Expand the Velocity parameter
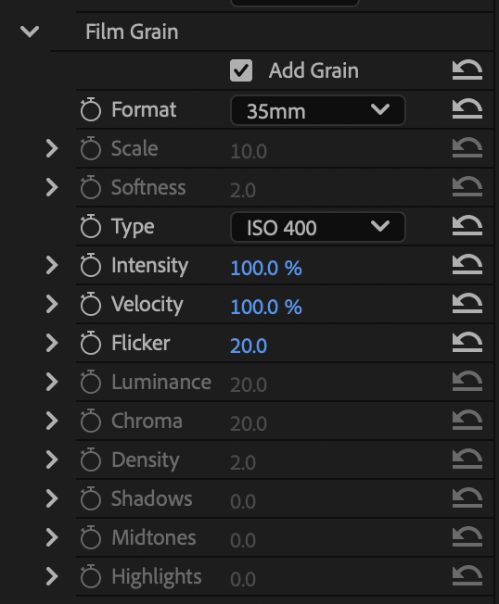Screen dimensions: 499x604 52,304
